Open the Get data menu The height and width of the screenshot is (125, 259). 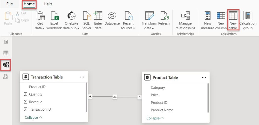point(40,21)
